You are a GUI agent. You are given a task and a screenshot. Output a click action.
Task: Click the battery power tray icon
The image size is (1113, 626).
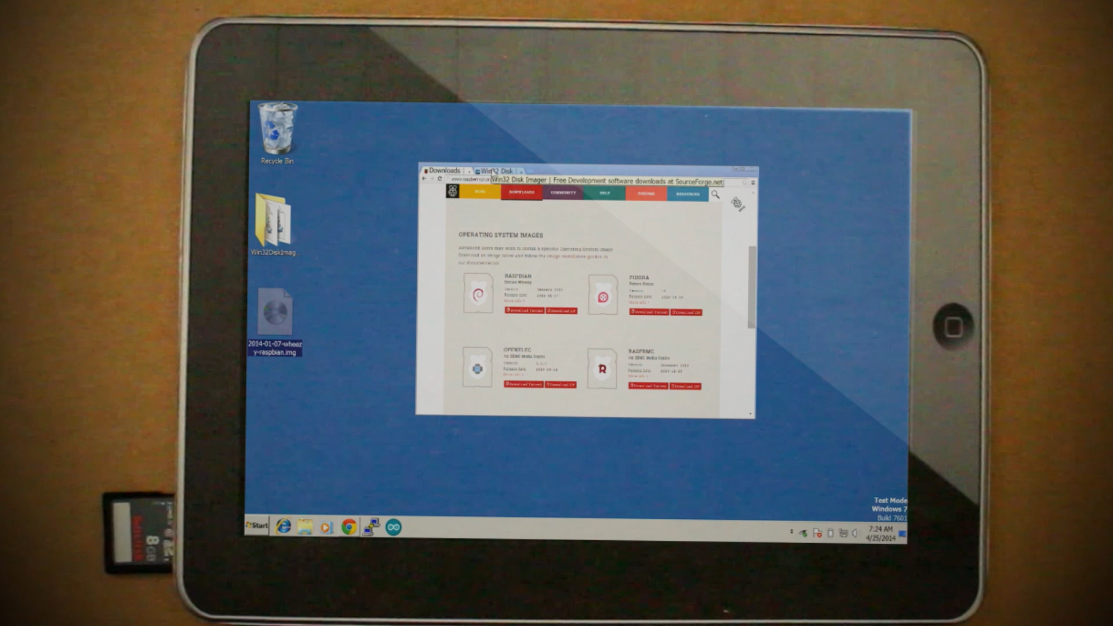pyautogui.click(x=830, y=533)
